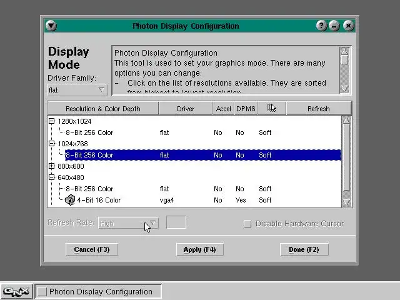Image resolution: width=400 pixels, height=300 pixels.
Task: Select 8-Bit 256 Color under 640x480
Action: (89, 189)
